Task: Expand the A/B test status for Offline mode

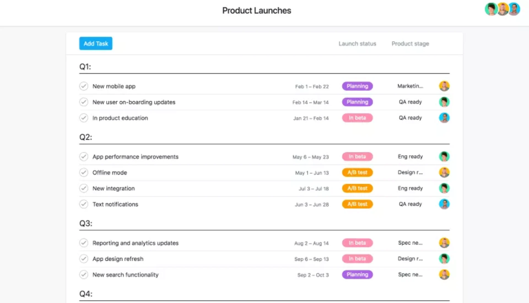Action: [358, 172]
